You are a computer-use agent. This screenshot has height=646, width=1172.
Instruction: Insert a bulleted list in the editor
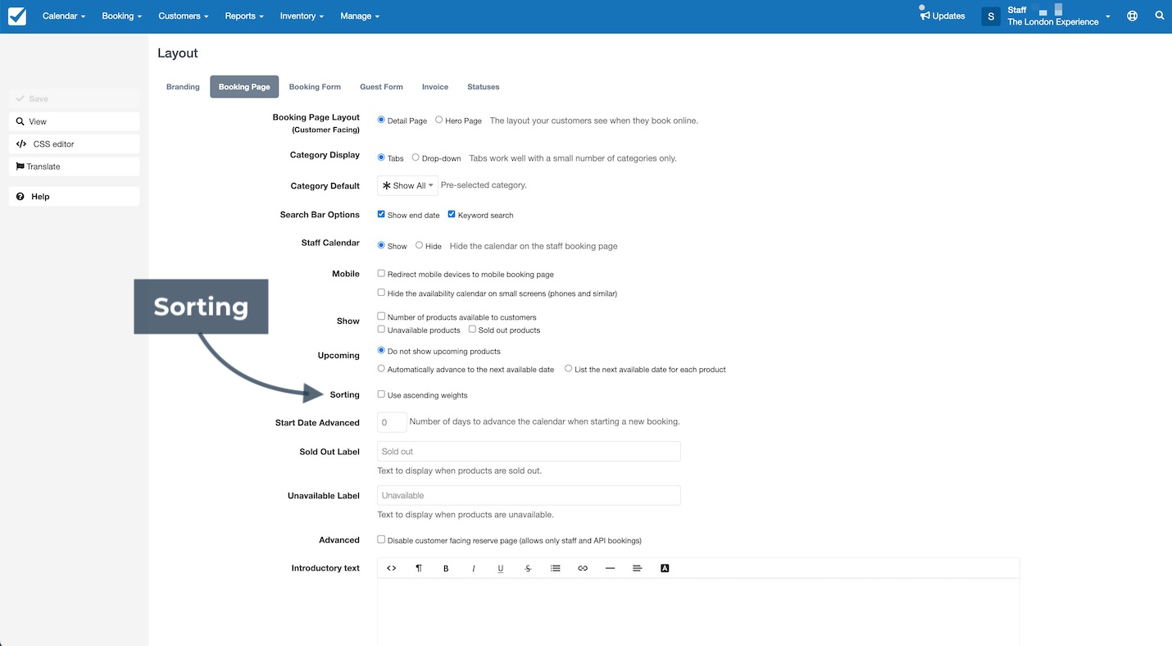click(556, 568)
